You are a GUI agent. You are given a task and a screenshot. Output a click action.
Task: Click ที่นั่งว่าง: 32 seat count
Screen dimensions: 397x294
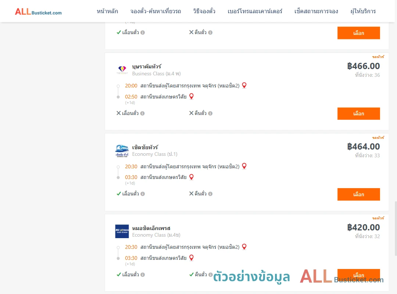(x=367, y=236)
